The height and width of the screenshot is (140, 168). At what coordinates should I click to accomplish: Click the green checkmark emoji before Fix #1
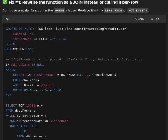(5, 2)
